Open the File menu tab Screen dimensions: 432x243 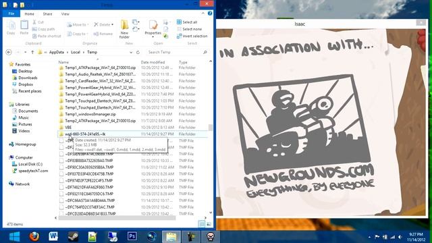coord(11,13)
